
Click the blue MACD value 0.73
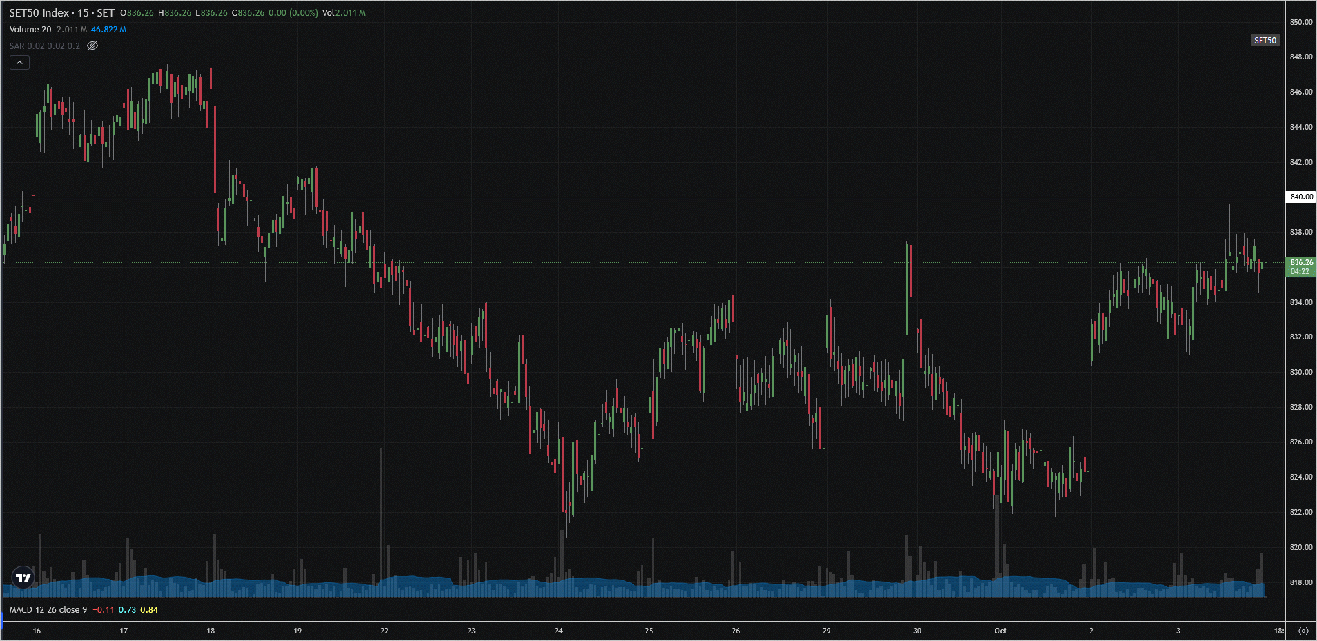click(x=127, y=610)
